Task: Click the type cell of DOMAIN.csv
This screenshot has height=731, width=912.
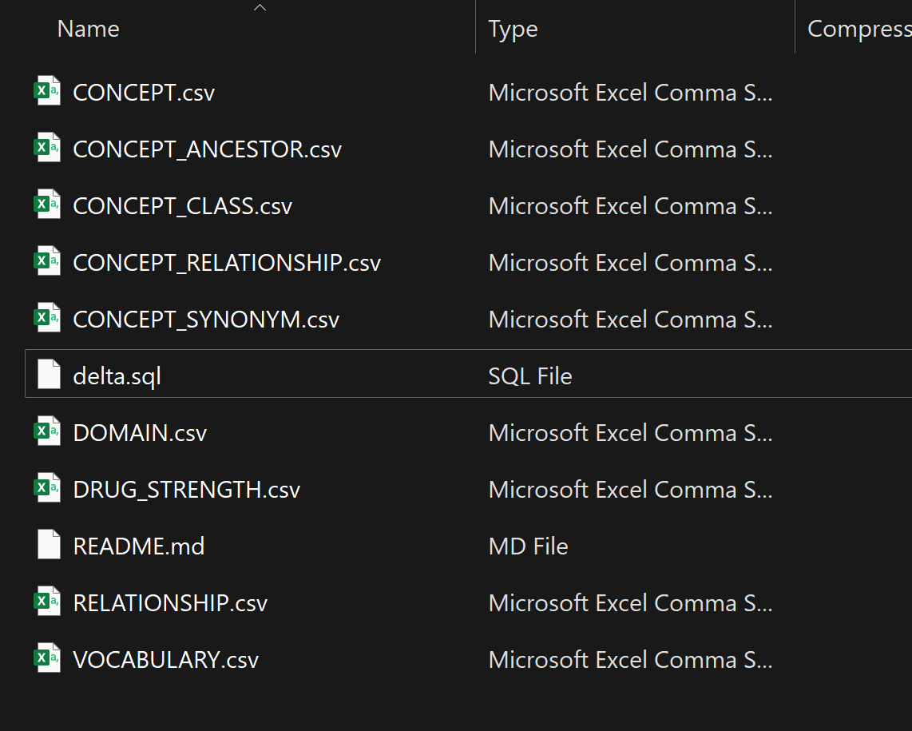Action: (630, 433)
